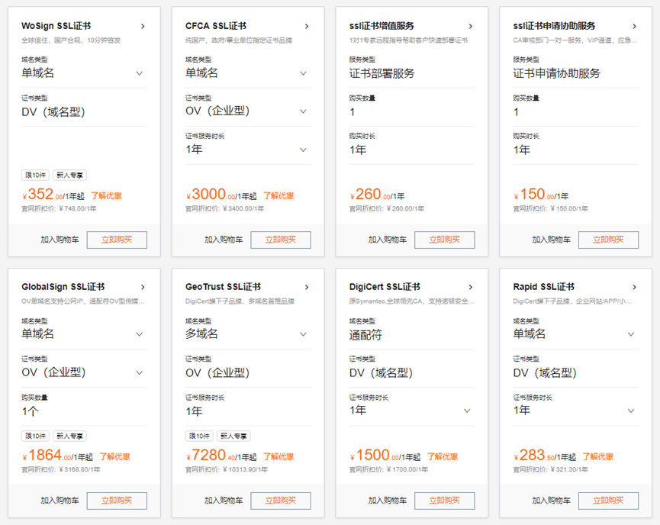Open 了解优惠 link in the DigiCert card

443,457
